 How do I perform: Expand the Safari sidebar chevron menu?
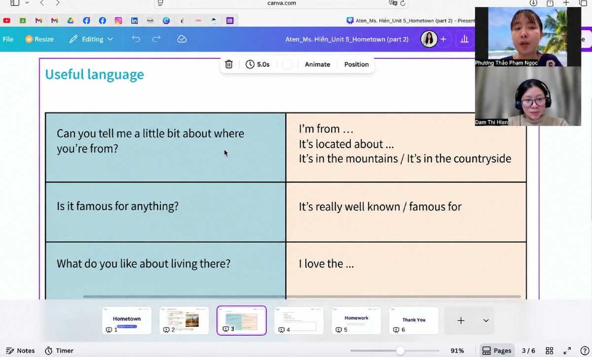coord(27,3)
